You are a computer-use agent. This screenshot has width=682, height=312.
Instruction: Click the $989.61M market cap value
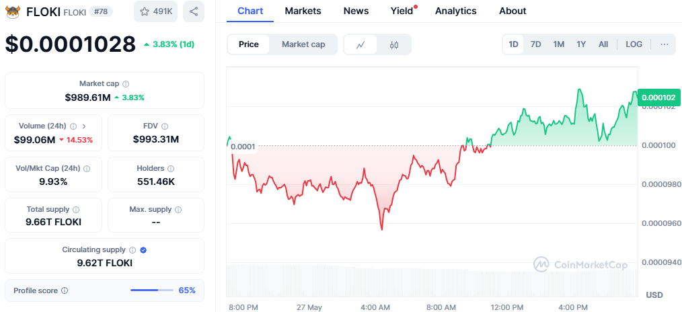click(87, 97)
